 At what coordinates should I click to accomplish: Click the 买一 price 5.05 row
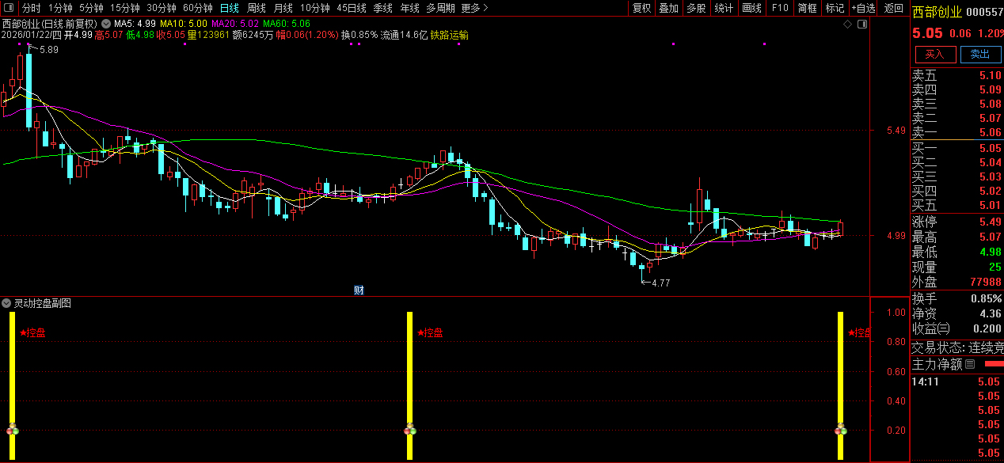point(957,148)
